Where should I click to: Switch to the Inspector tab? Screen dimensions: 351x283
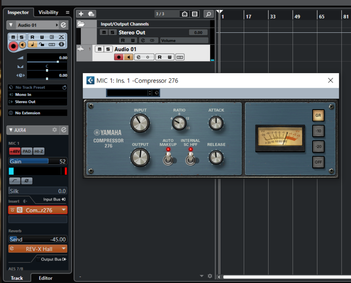pyautogui.click(x=18, y=12)
